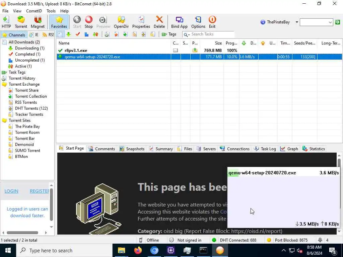Image resolution: width=343 pixels, height=257 pixels.
Task: Switch to the Task Log tab
Action: (x=265, y=149)
